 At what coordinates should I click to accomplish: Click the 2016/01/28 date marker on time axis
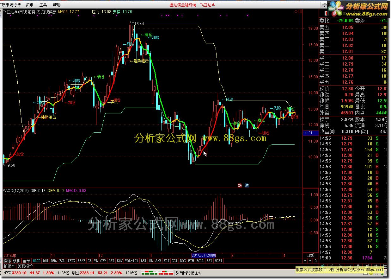tap(204, 255)
